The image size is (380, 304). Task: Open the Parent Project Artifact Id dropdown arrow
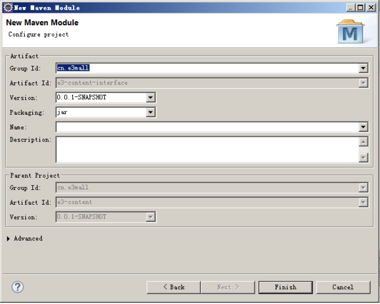[363, 202]
